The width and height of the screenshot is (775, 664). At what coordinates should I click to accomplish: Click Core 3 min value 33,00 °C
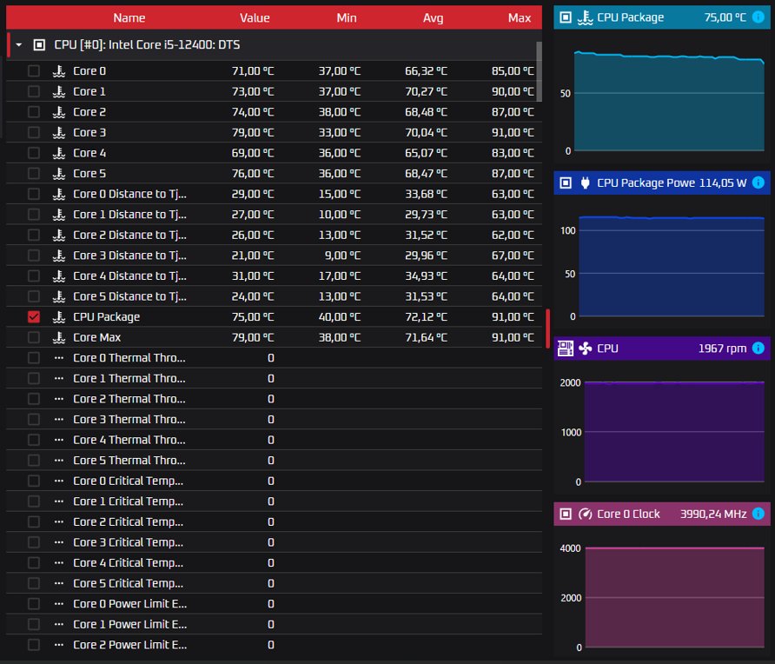[x=340, y=132]
